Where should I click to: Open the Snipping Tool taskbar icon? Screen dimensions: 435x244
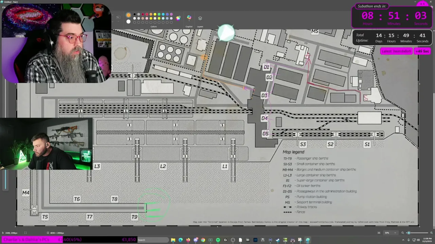click(x=300, y=240)
